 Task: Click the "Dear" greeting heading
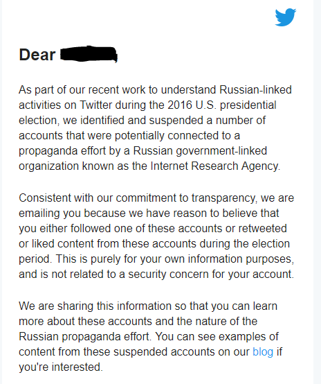pos(37,54)
